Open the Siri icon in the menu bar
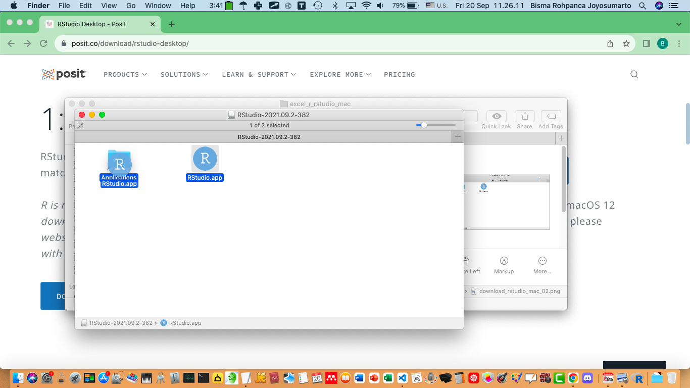 point(659,6)
